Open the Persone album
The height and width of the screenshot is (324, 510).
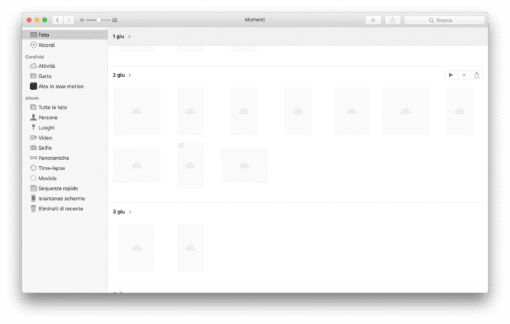(48, 118)
